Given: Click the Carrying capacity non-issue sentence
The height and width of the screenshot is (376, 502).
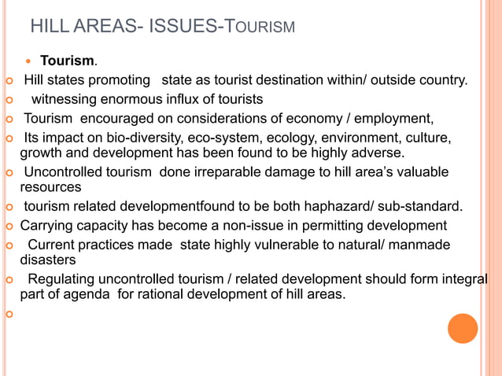Looking at the screenshot, I should (234, 226).
